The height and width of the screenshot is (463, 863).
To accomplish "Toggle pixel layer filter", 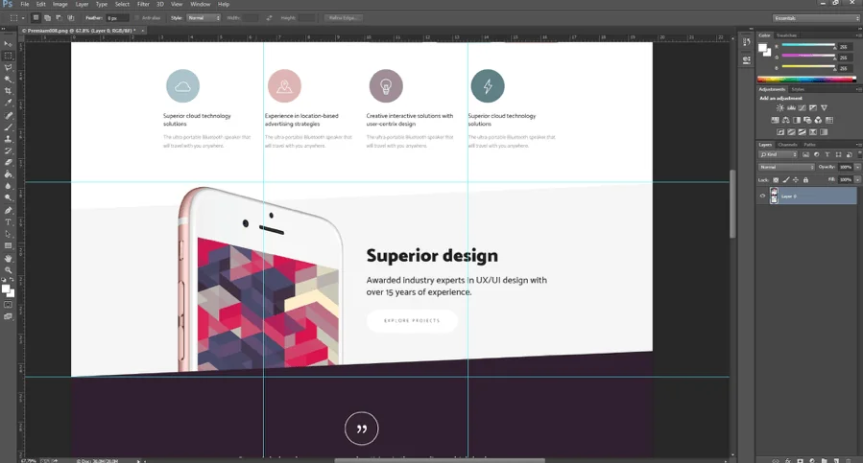I will 805,154.
